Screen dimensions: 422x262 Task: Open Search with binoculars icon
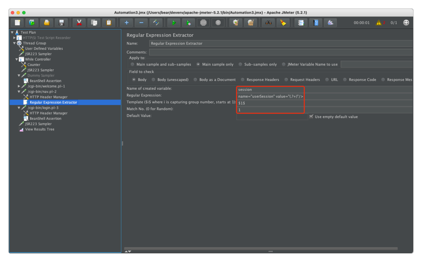click(268, 23)
